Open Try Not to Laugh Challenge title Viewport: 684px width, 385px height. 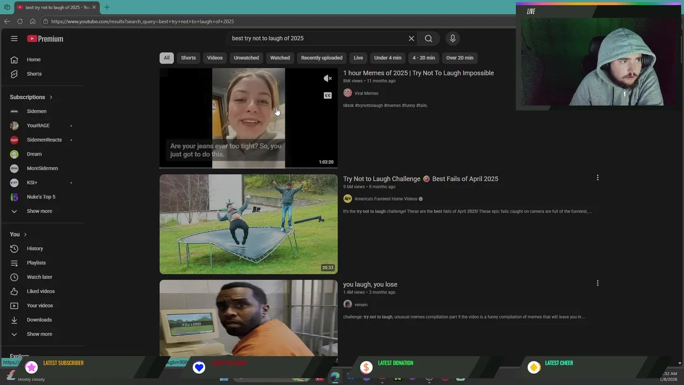pos(421,179)
